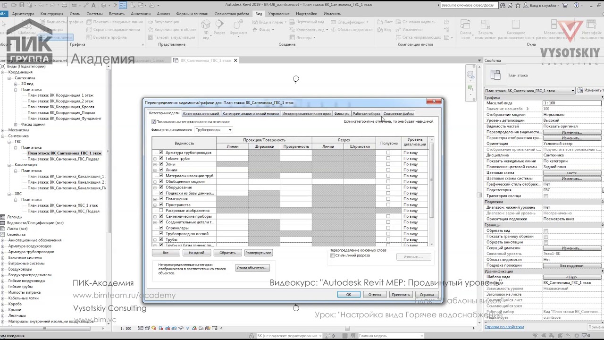Viewport: 604px width, 340px height.
Task: Click the plan view type icon in Properties
Action: pos(495,75)
